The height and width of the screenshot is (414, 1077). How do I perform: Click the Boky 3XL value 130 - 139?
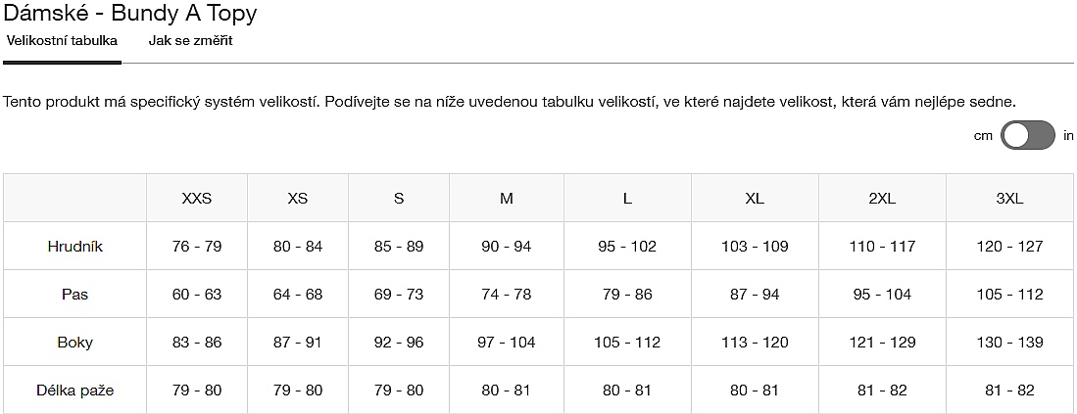click(x=1009, y=343)
